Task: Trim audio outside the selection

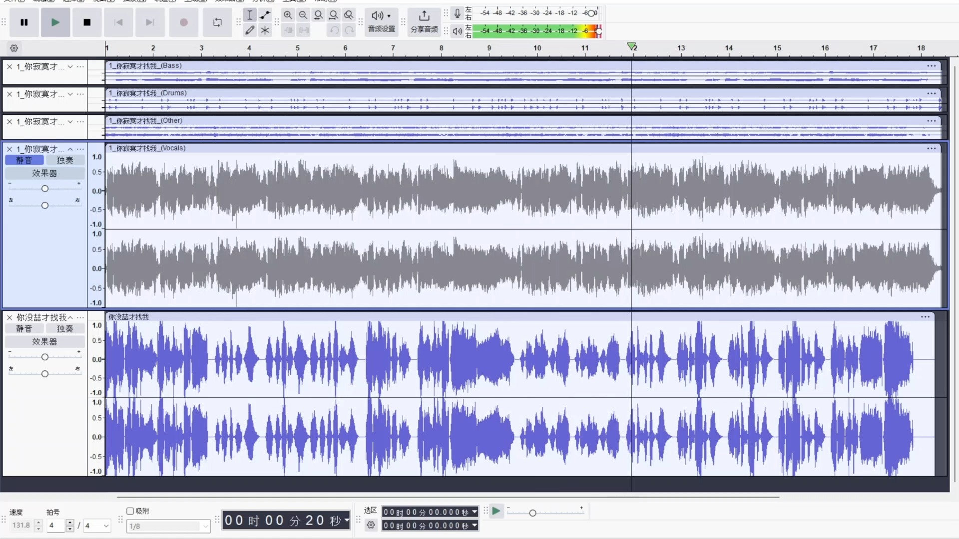Action: (x=289, y=30)
